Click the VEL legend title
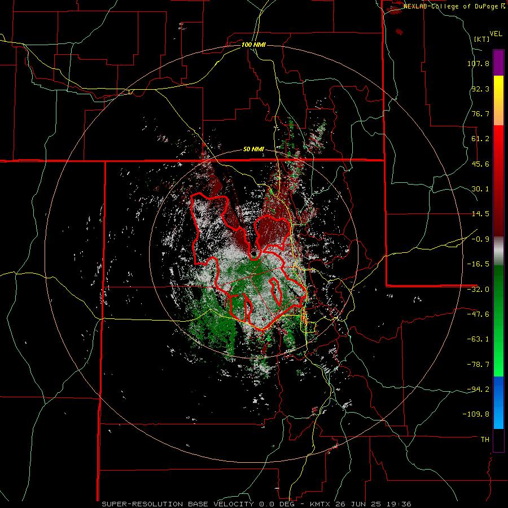Screen dimensions: 508x508 coord(496,34)
